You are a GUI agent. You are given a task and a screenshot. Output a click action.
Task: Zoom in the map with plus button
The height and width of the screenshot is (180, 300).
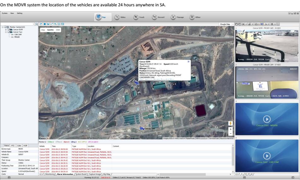231,129
